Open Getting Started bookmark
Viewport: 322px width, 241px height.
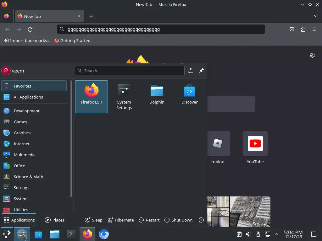coord(72,40)
